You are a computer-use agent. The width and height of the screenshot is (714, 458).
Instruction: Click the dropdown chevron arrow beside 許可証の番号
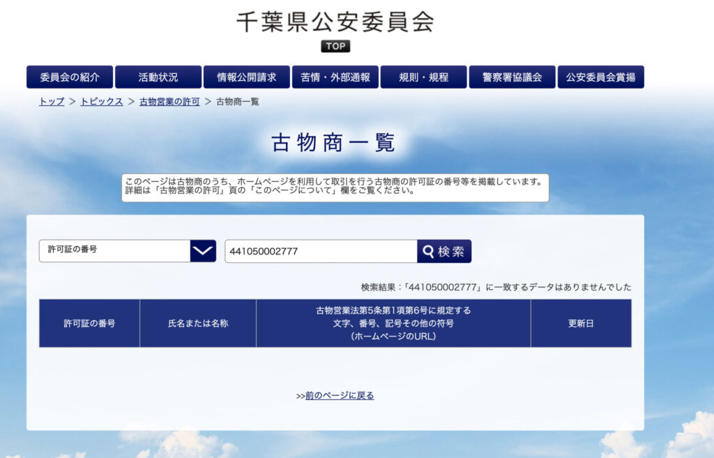pyautogui.click(x=203, y=251)
